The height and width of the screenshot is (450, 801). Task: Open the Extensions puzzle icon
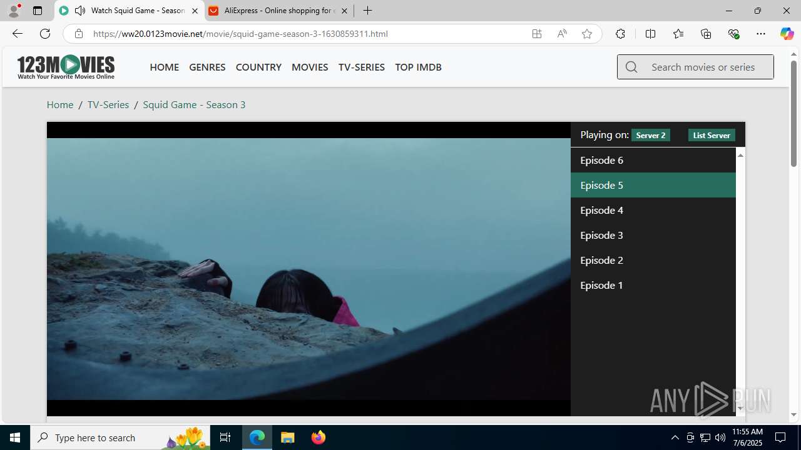pos(620,34)
